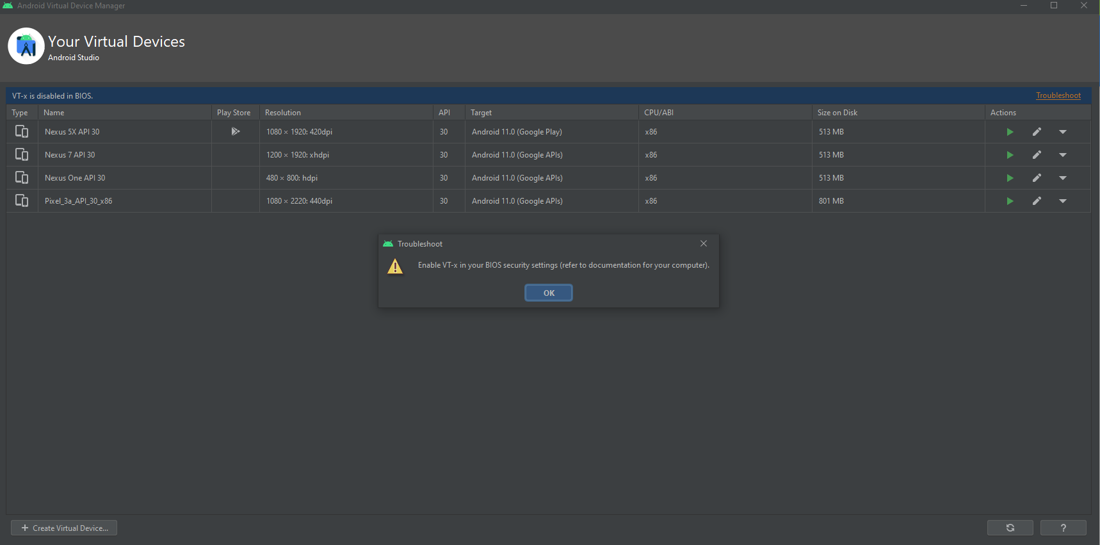The height and width of the screenshot is (545, 1100).
Task: Click the 1080 × 1920: 420dpi resolution cell
Action: tap(346, 132)
